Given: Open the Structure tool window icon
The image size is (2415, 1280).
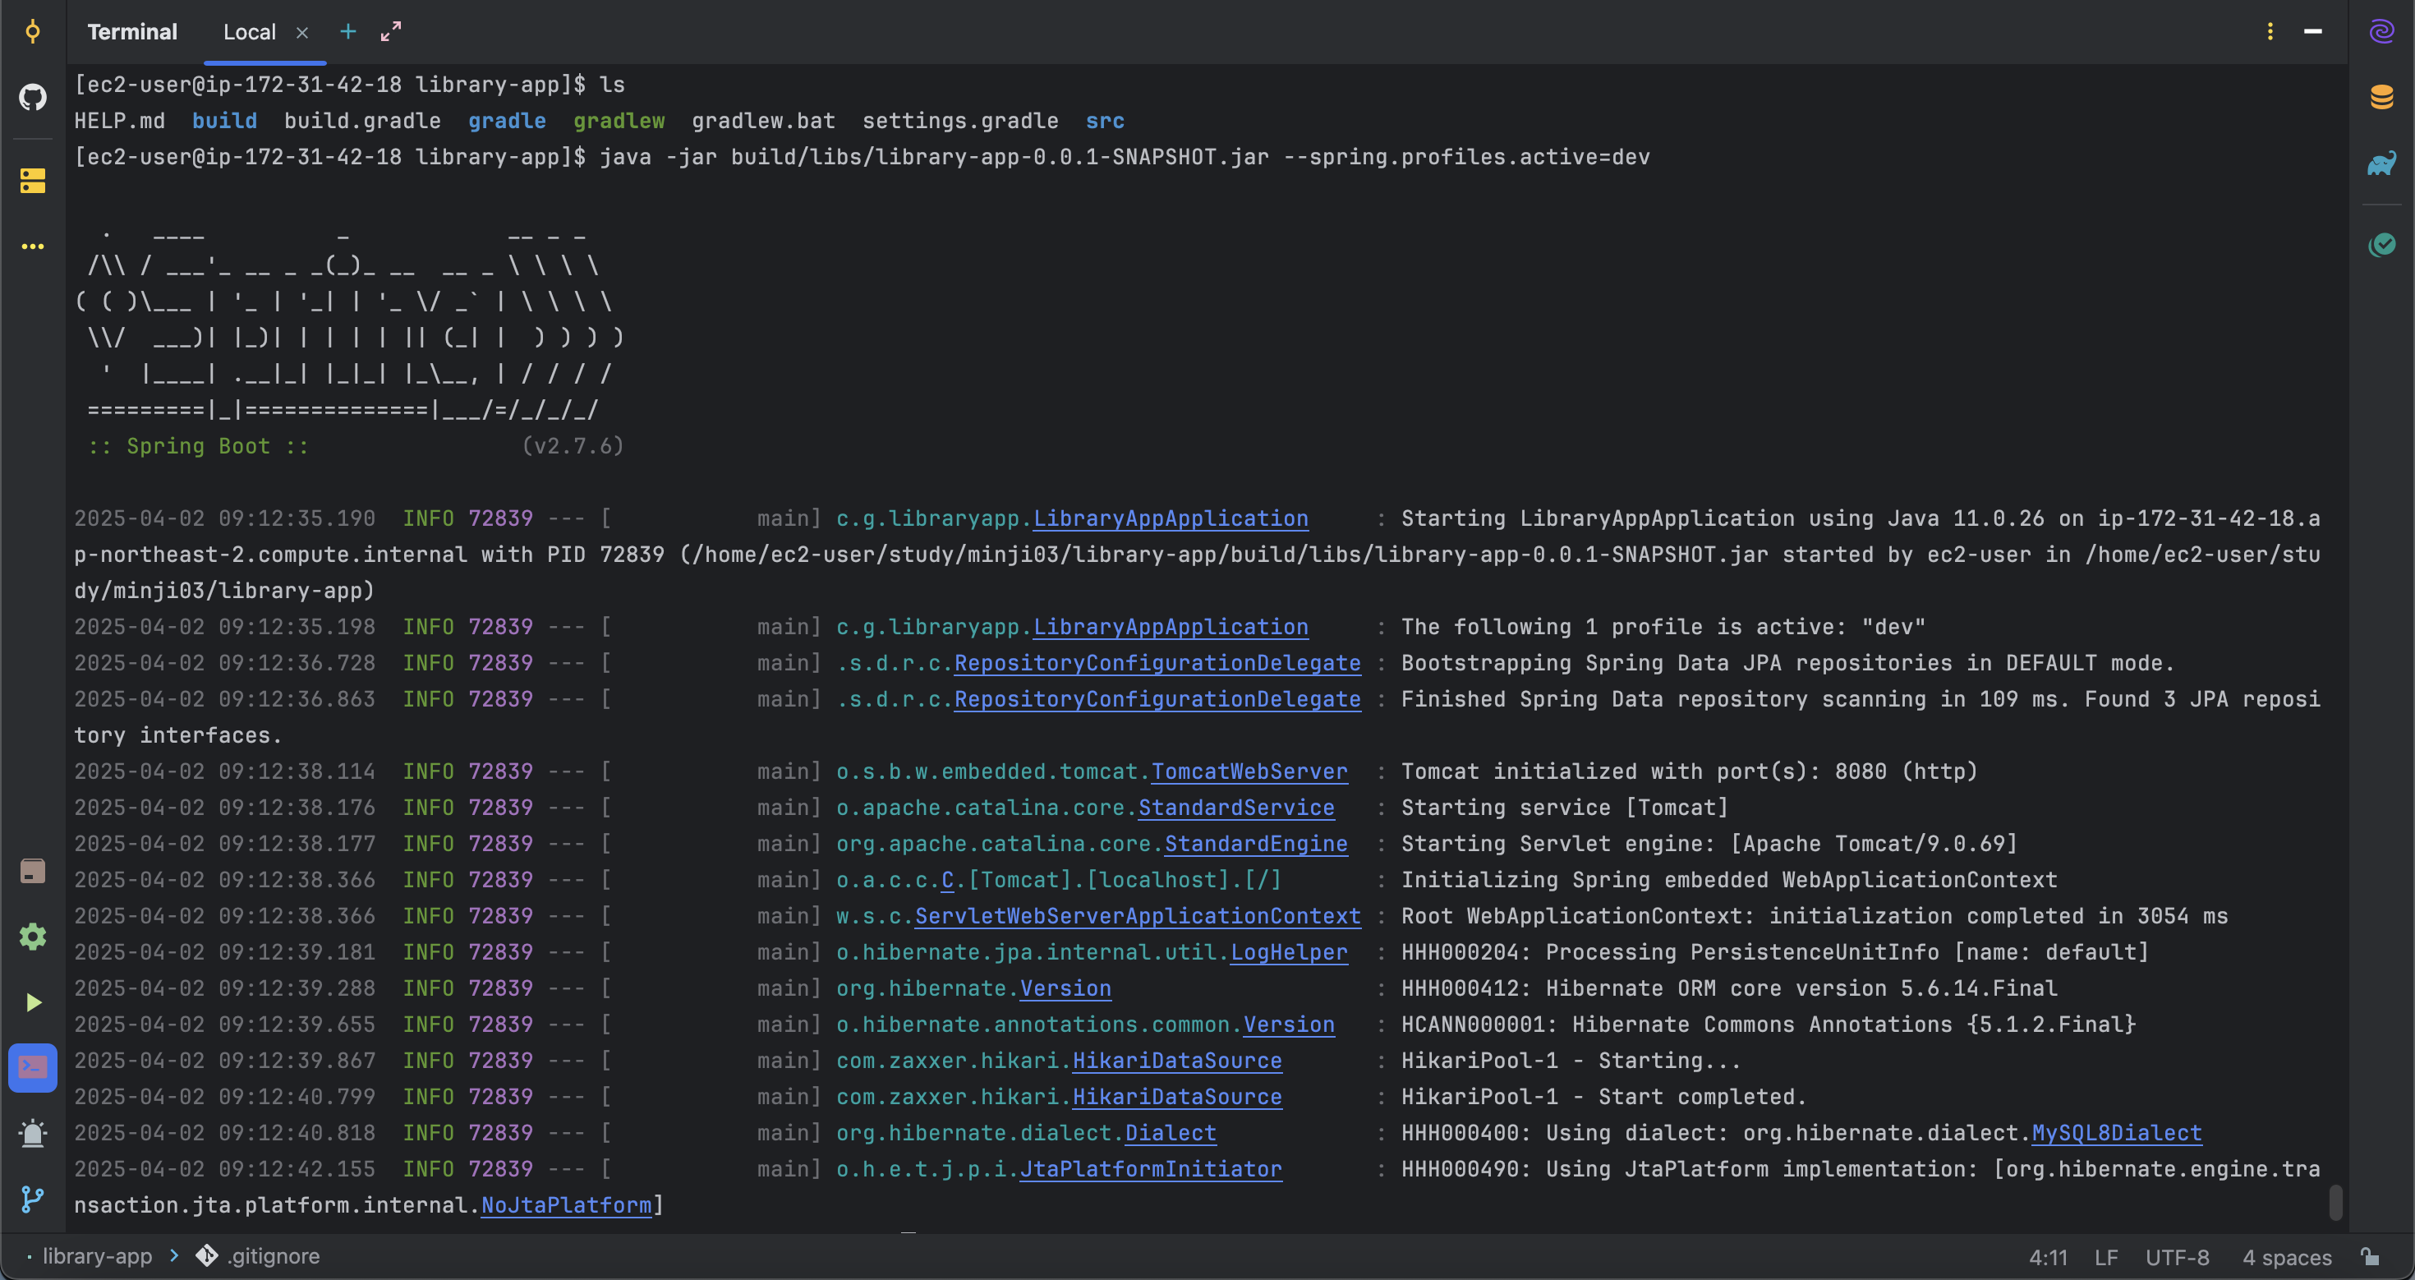Looking at the screenshot, I should [33, 180].
